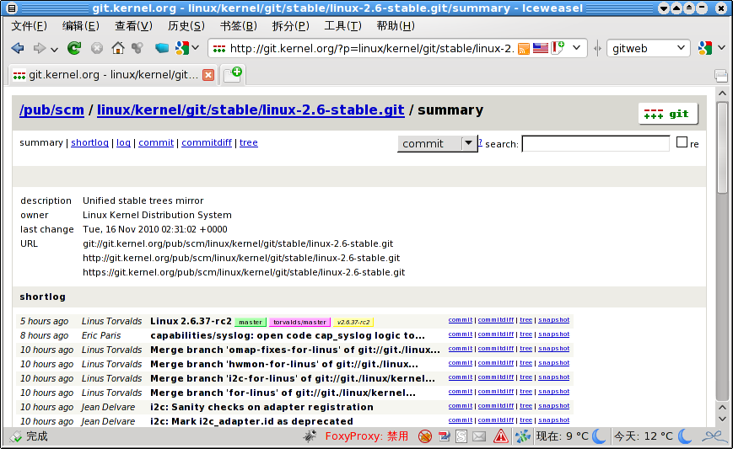
Task: Click the fly/bug icon in status bar
Action: click(x=309, y=436)
